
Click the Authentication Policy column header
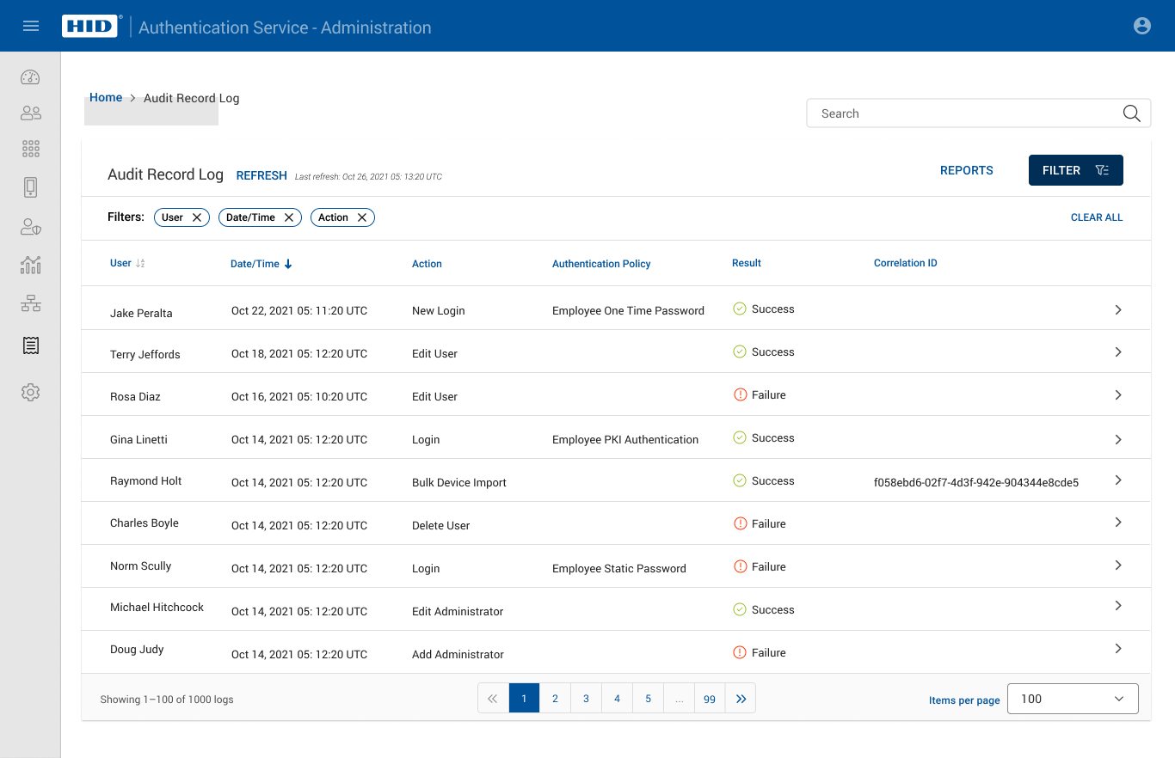(x=601, y=264)
